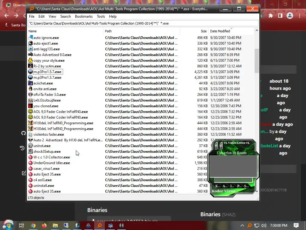Click the copy your style.exe icon
The image size is (306, 230).
[x=30, y=60]
